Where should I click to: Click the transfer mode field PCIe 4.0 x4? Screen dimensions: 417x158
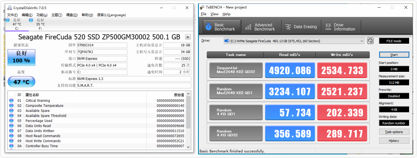coord(102,65)
